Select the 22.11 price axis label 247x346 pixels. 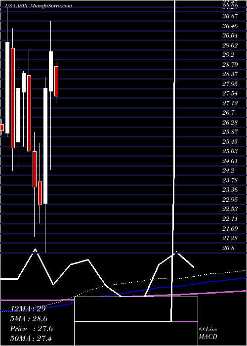click(230, 218)
